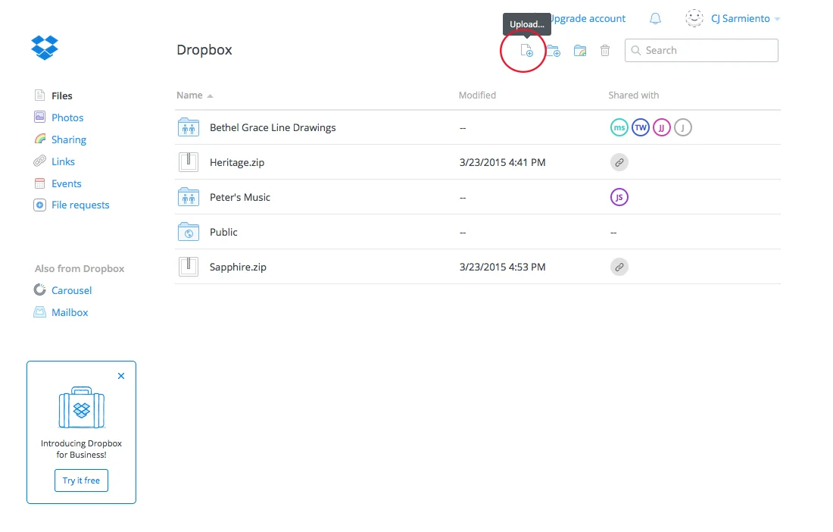Click the 'JS' member avatar
Viewport: 833px width, 532px height.
pyautogui.click(x=619, y=197)
